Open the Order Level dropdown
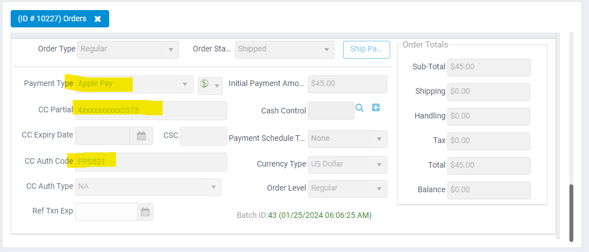Screen dimensions: 589x252 point(348,189)
